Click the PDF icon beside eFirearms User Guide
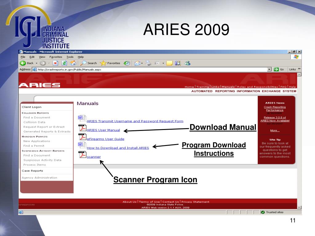 [x=82, y=137]
